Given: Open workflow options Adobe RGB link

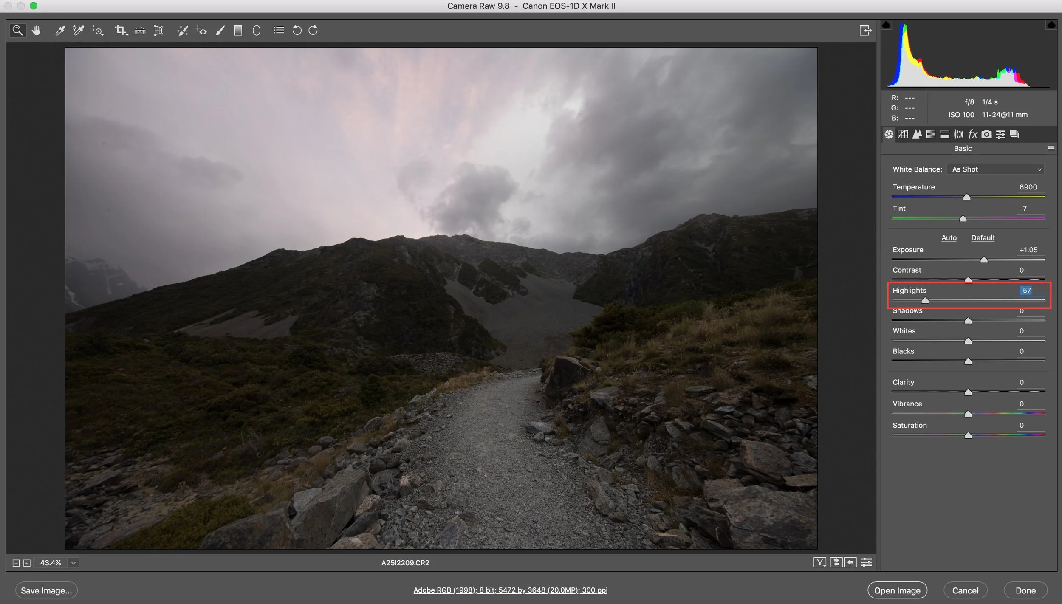Looking at the screenshot, I should click(x=510, y=590).
